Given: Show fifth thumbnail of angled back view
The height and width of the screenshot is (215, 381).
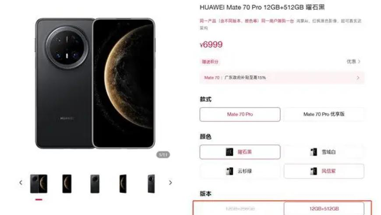Looking at the screenshot, I should coord(151,184).
